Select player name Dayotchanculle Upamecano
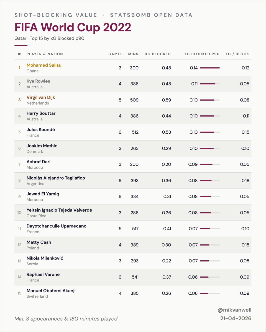 click(x=57, y=226)
